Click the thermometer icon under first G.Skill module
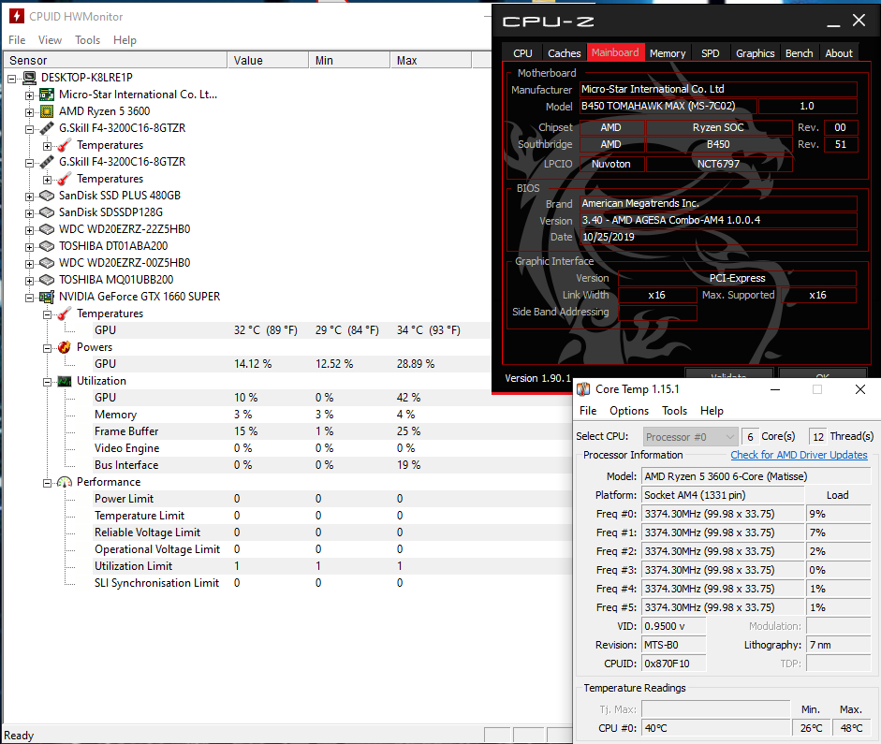Screen dimensions: 881x744 (x=65, y=145)
